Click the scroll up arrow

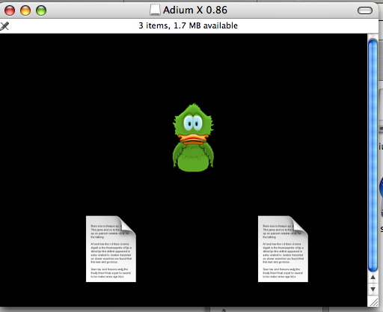373,277
